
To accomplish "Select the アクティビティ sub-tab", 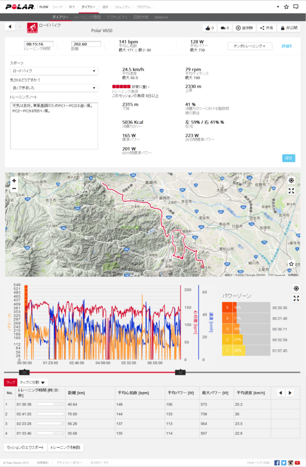I will click(117, 18).
